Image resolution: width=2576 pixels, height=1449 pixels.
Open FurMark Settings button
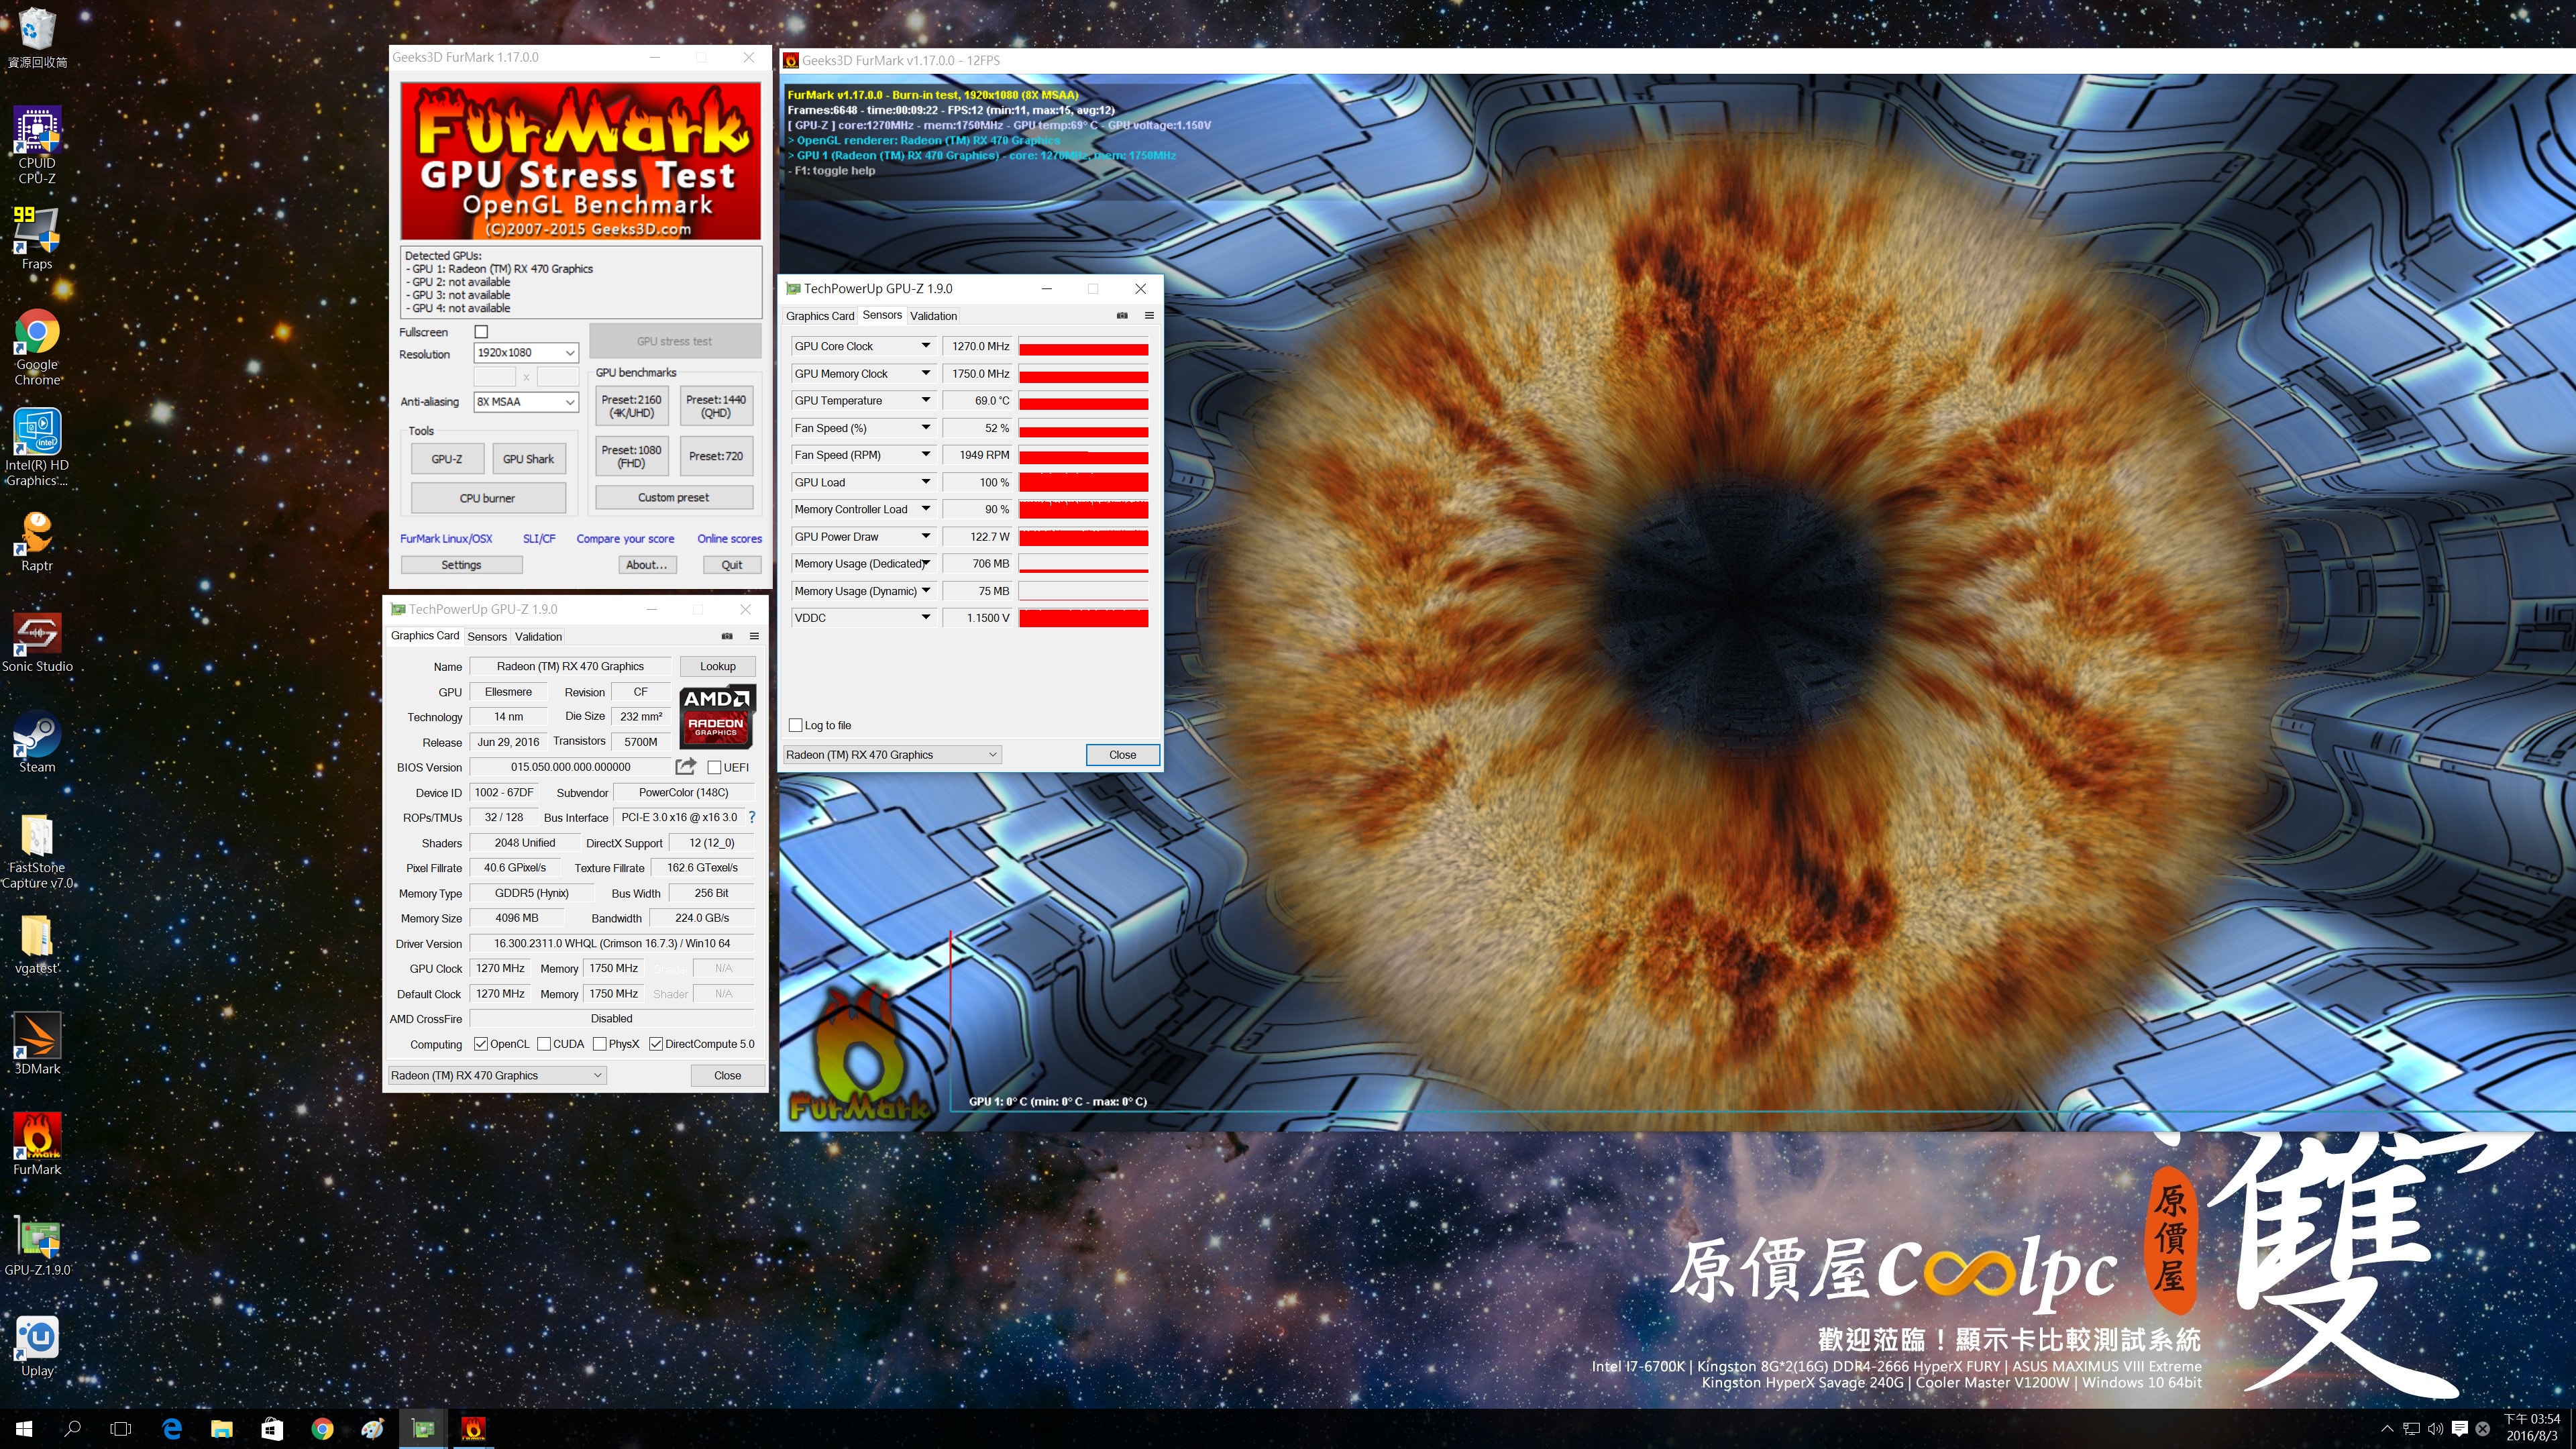[x=461, y=565]
